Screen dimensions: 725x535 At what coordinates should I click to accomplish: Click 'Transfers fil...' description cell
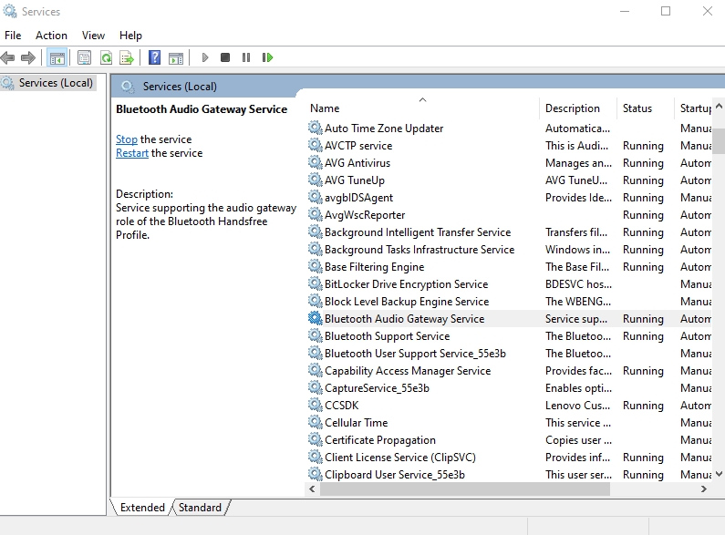[576, 231]
